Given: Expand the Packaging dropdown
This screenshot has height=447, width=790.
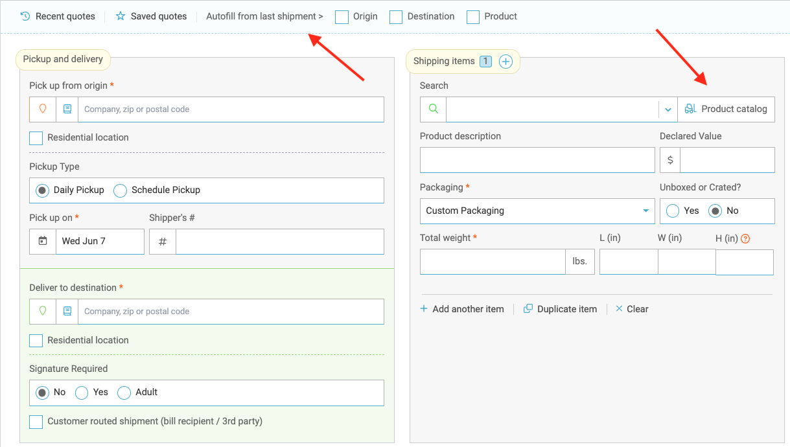Looking at the screenshot, I should point(645,211).
